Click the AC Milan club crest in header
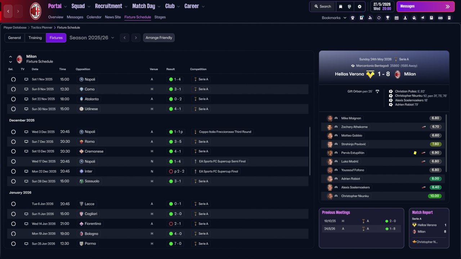 click(35, 11)
